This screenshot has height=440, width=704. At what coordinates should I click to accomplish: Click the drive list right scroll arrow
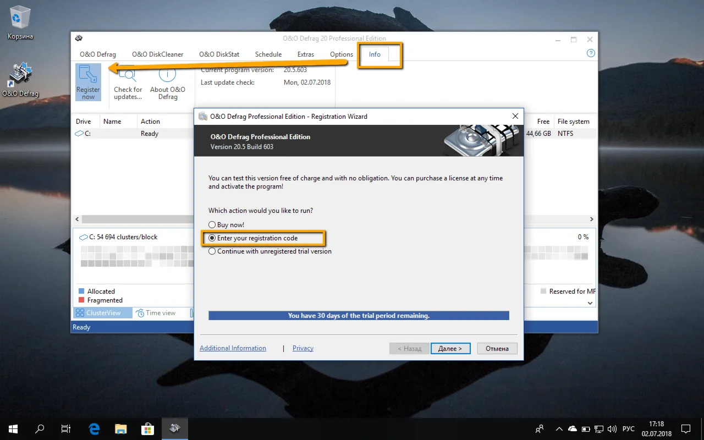coord(591,219)
